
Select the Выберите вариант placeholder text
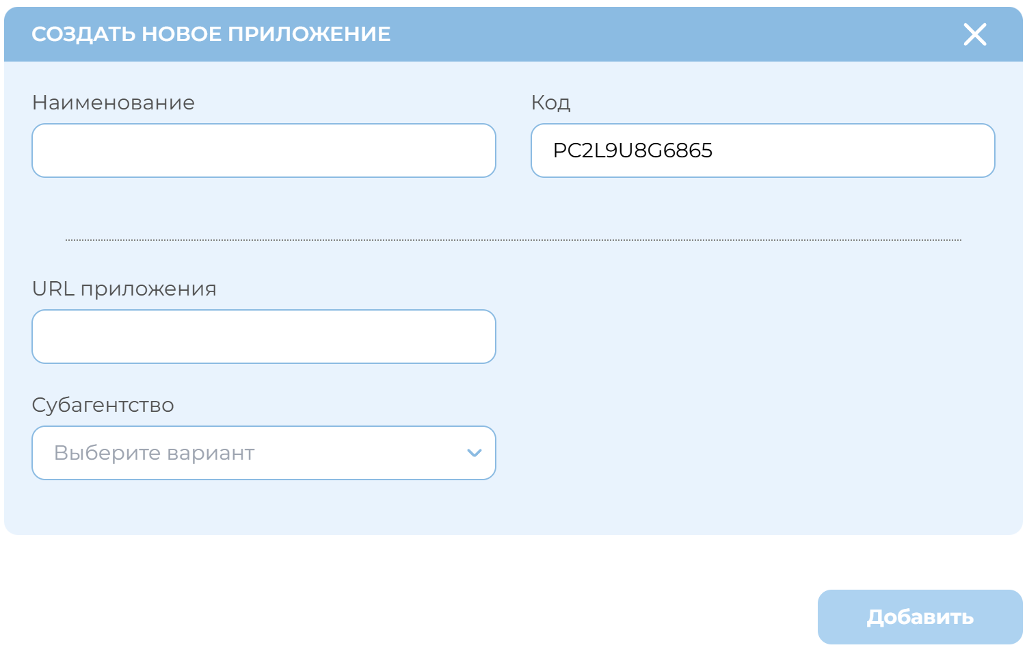[x=155, y=453]
